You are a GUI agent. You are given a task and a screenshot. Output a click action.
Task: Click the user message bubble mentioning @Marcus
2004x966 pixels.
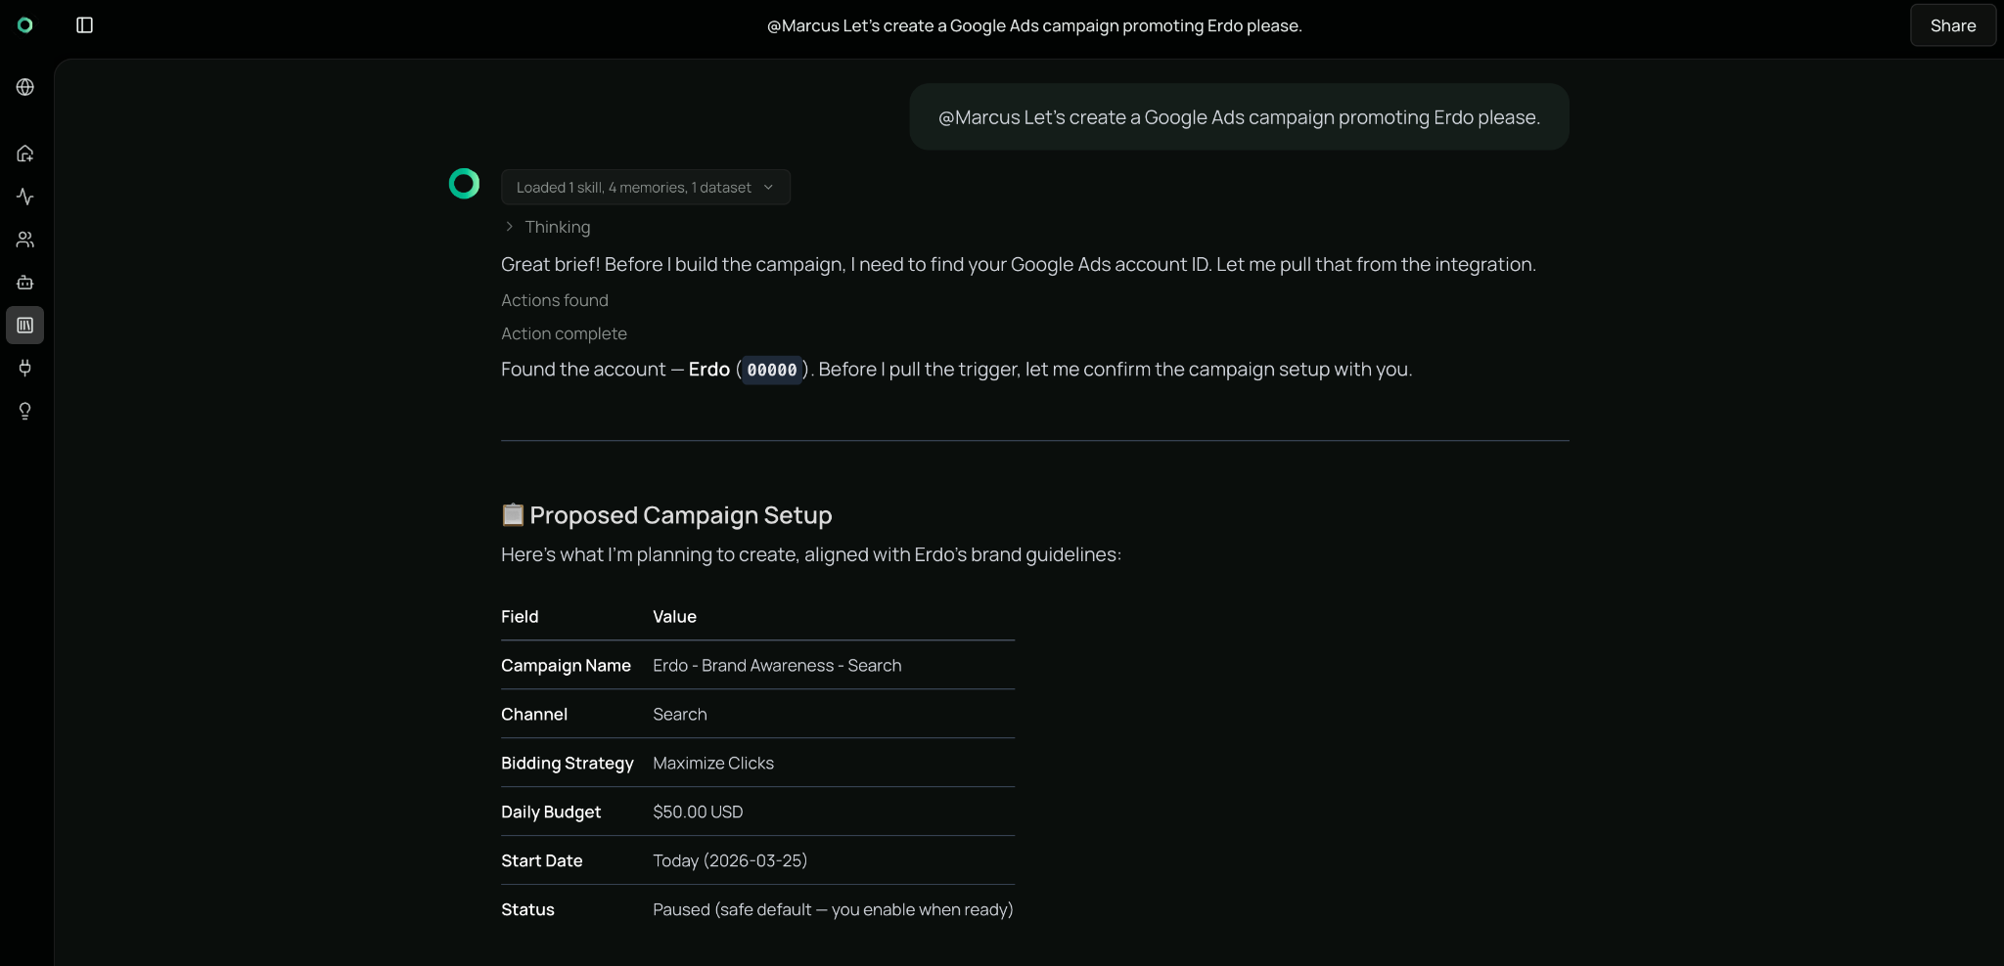(1238, 117)
